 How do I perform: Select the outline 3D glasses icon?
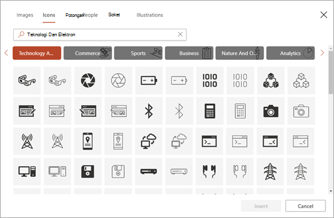click(57, 80)
